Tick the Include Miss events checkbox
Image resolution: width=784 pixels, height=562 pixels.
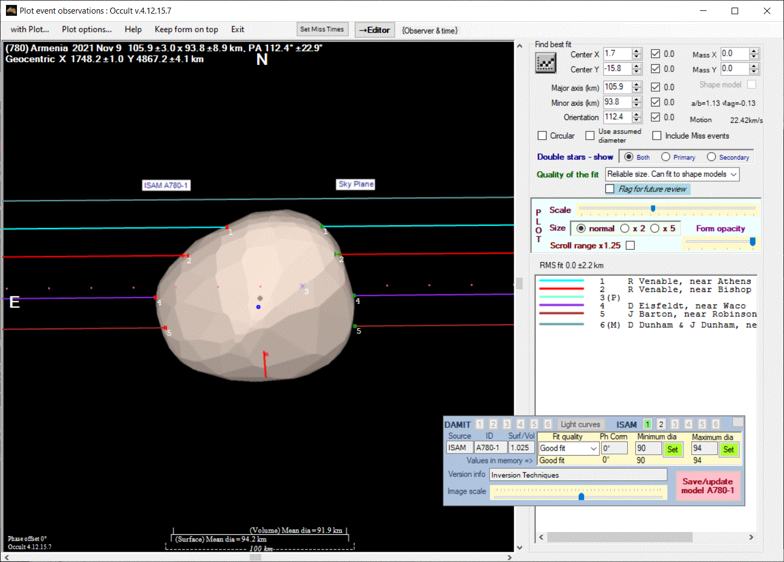pyautogui.click(x=657, y=136)
